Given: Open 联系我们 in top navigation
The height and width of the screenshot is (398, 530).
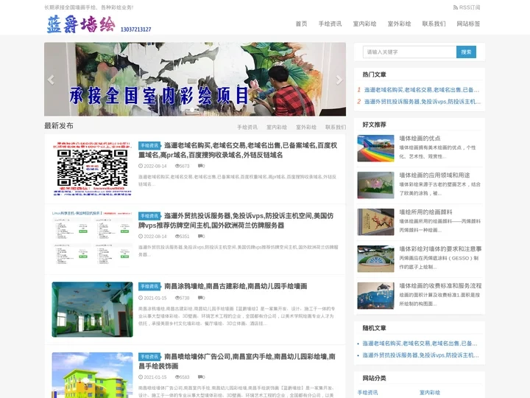Looking at the screenshot, I should click(x=434, y=24).
